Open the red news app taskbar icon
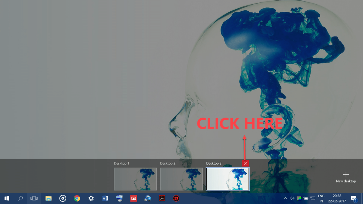The width and height of the screenshot is (363, 204). coord(134,198)
